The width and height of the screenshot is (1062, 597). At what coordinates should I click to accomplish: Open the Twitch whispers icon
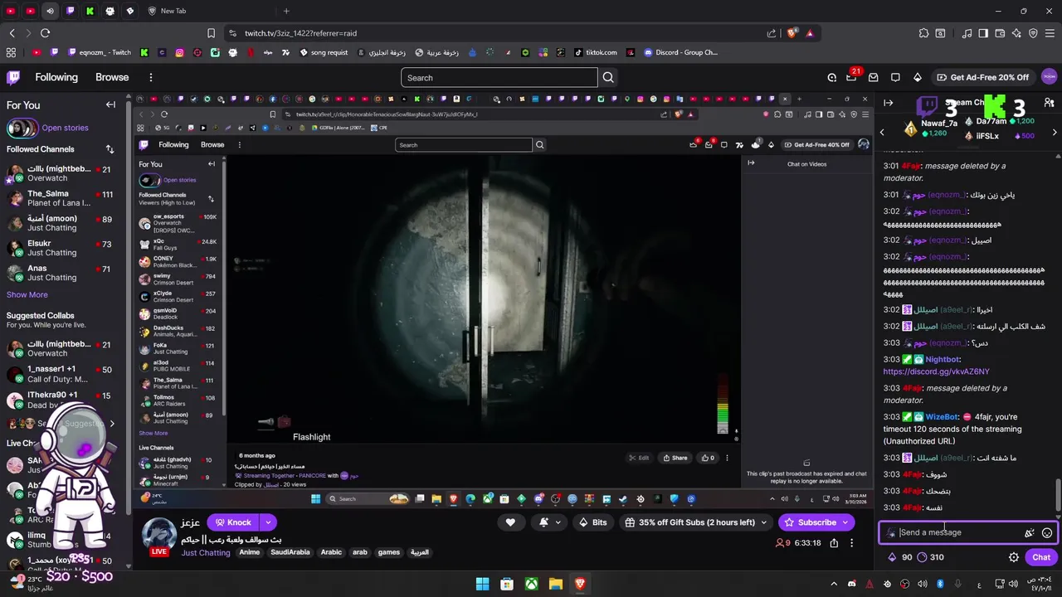click(x=895, y=77)
